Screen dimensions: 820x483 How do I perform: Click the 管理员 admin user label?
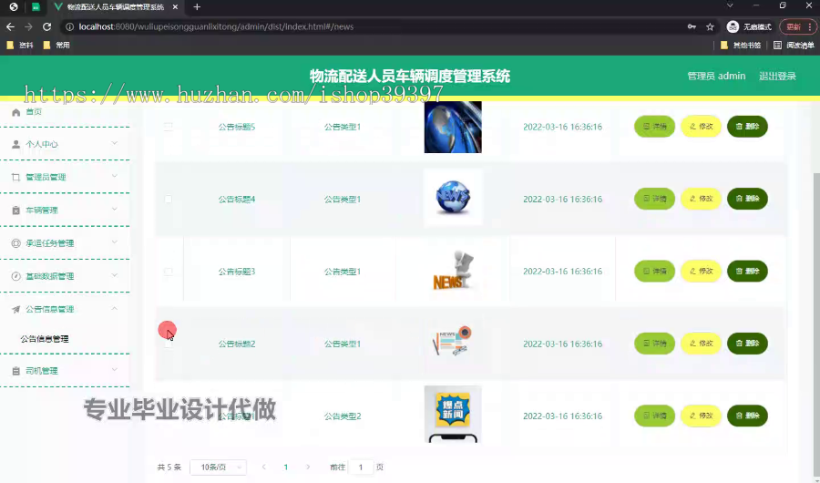click(x=716, y=76)
